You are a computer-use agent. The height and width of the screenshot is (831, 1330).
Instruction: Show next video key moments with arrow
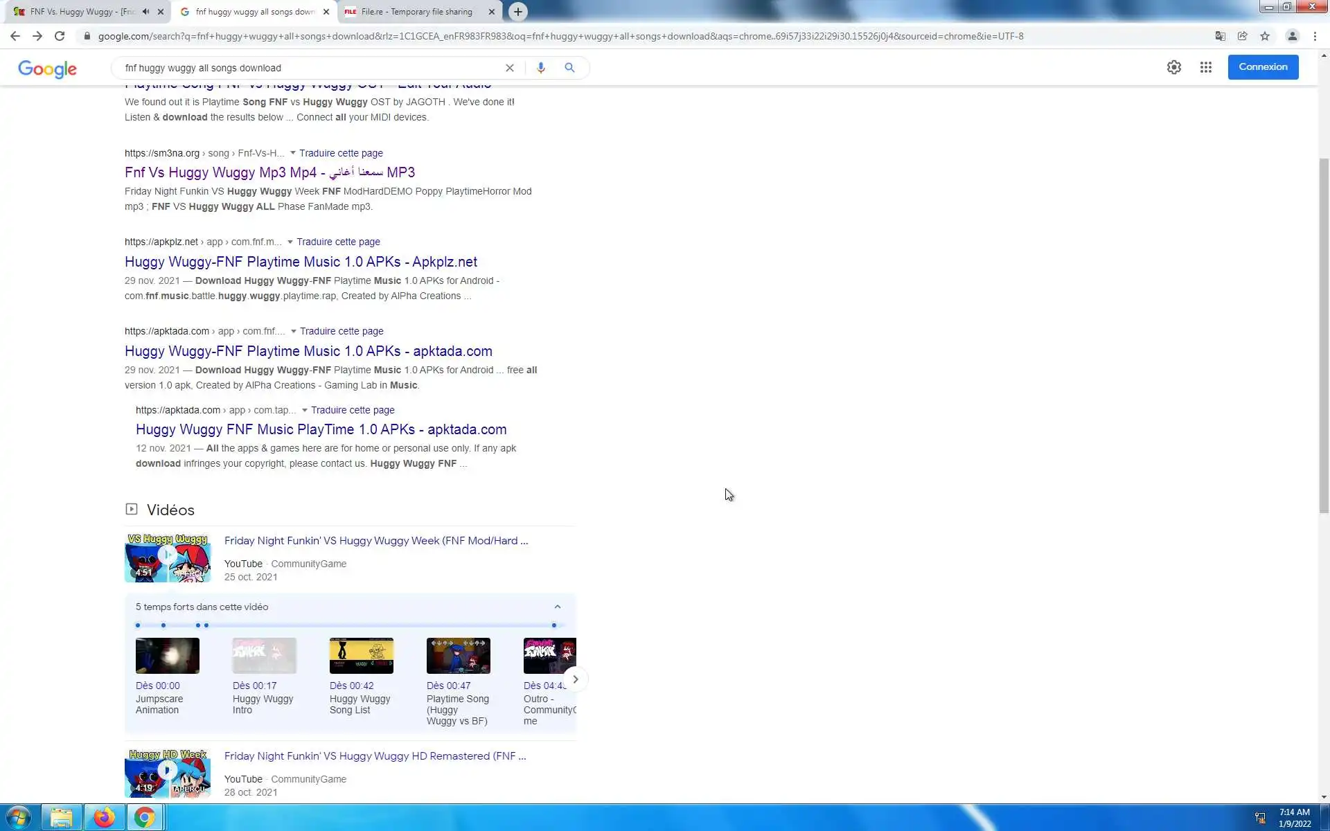coord(575,679)
